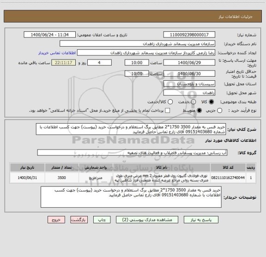Click need date cell 1400/06/31
266x257 pixels.
point(27,178)
